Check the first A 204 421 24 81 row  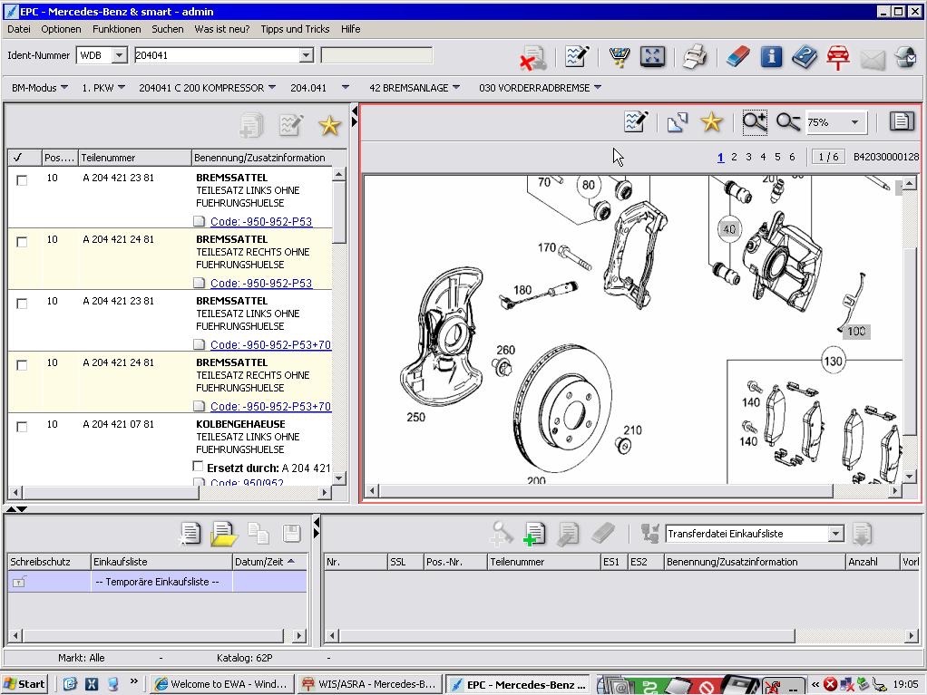click(22, 242)
